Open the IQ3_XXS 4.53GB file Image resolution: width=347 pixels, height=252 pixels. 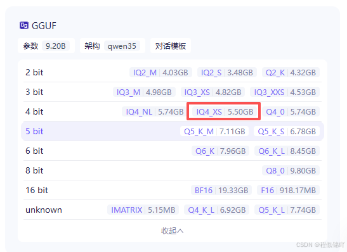[285, 92]
